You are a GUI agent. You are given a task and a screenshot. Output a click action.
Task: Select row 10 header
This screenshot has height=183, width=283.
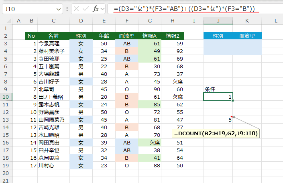click(6, 97)
